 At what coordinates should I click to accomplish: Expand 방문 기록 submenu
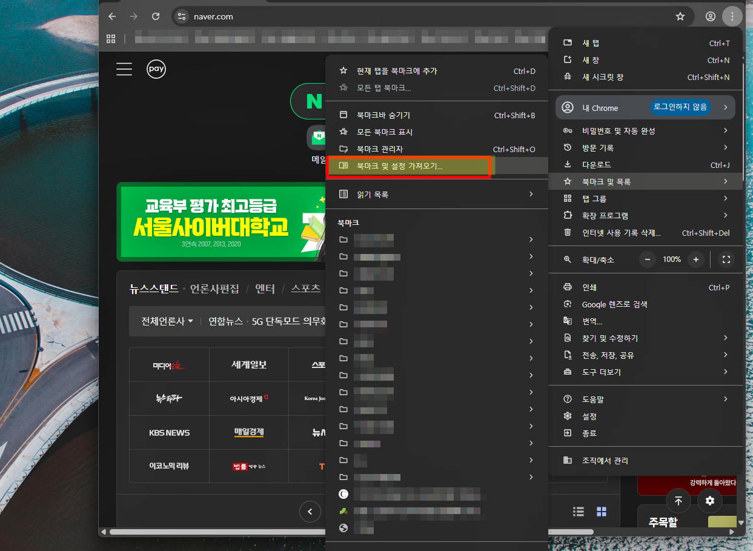click(x=646, y=148)
